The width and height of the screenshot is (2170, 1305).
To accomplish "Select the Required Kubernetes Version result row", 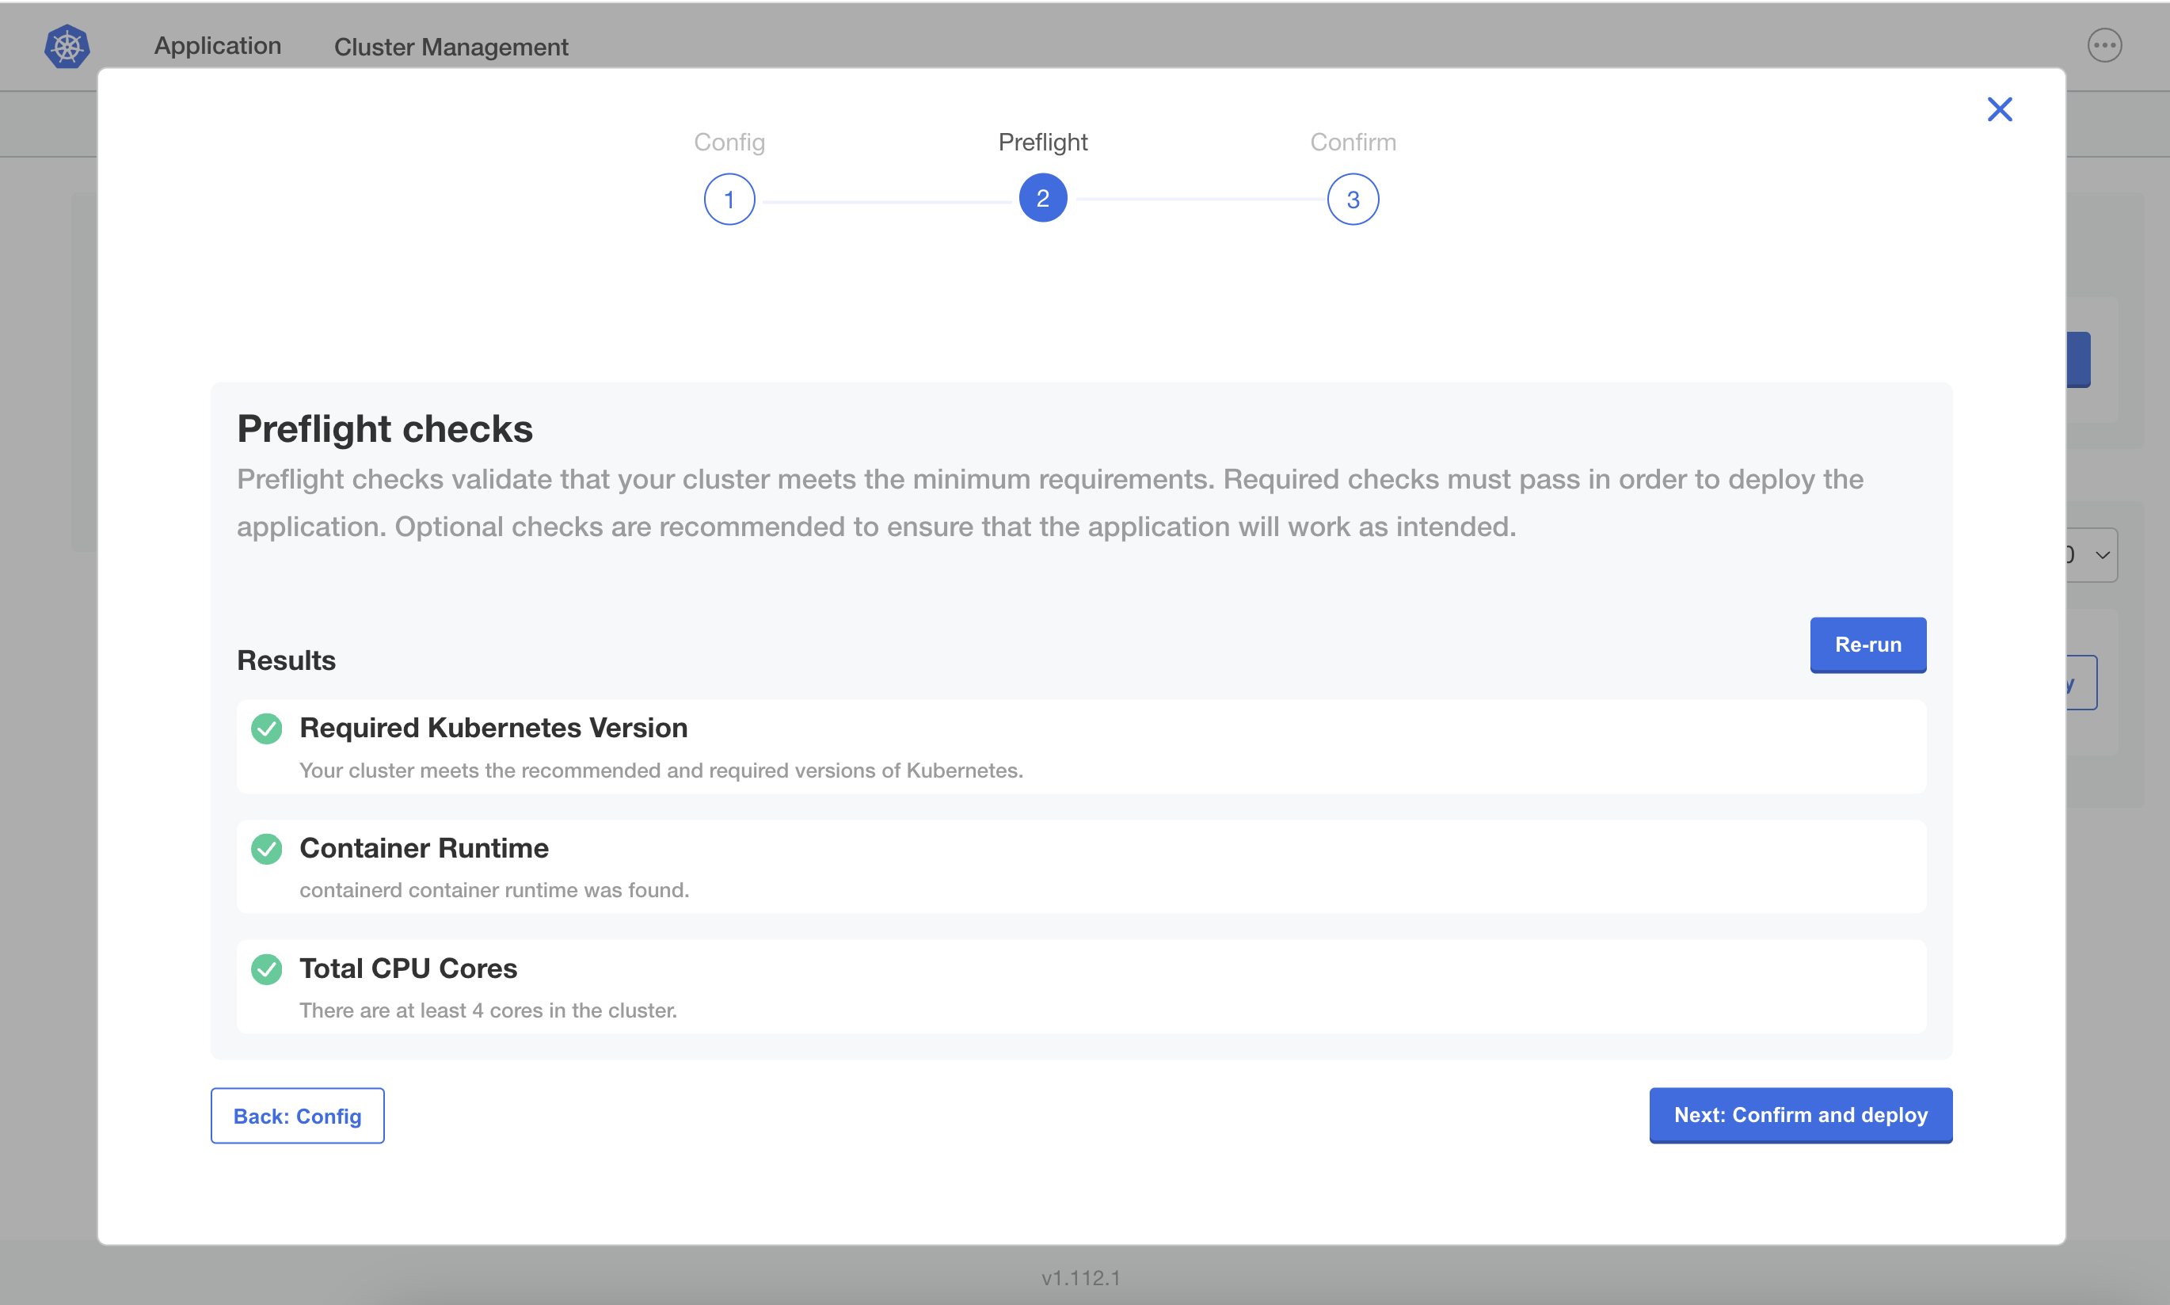I will pos(1080,748).
